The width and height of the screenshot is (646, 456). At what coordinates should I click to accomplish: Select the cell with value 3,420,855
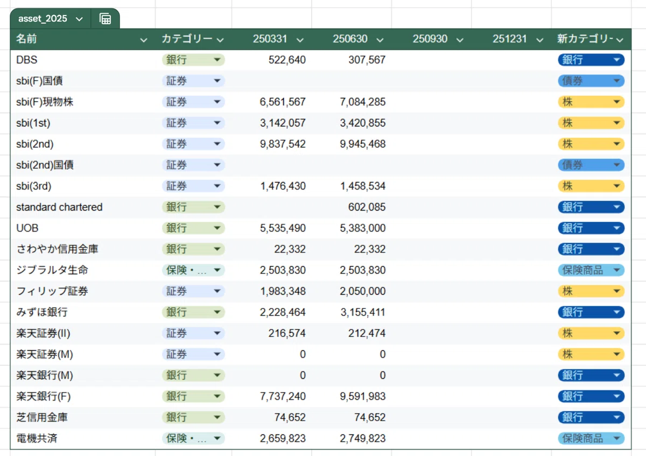352,123
